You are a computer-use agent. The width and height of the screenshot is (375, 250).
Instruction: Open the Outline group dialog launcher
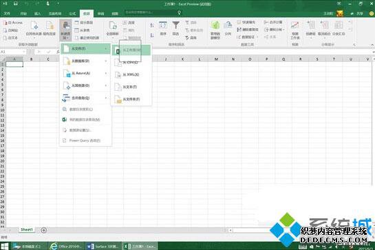click(354, 45)
